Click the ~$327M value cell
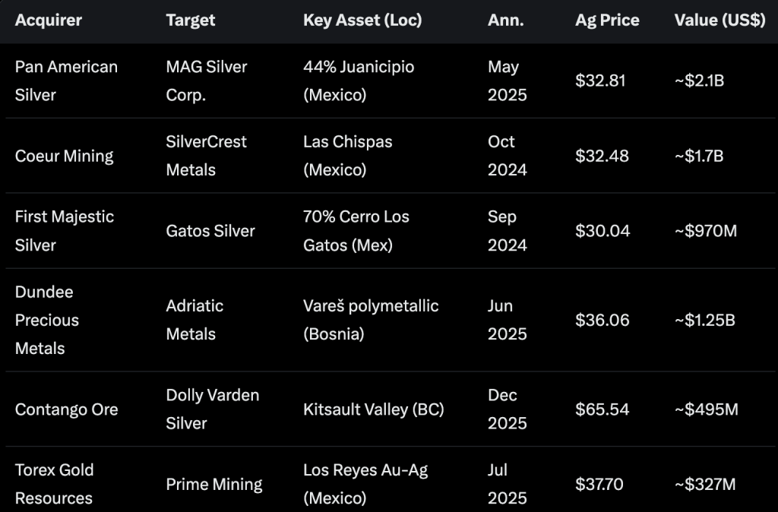The height and width of the screenshot is (512, 778). pos(705,484)
